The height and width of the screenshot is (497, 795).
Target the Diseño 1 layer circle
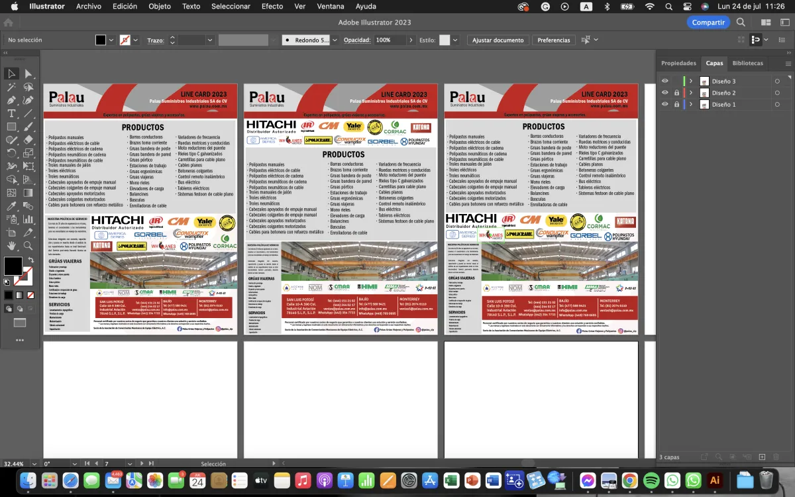(x=777, y=104)
